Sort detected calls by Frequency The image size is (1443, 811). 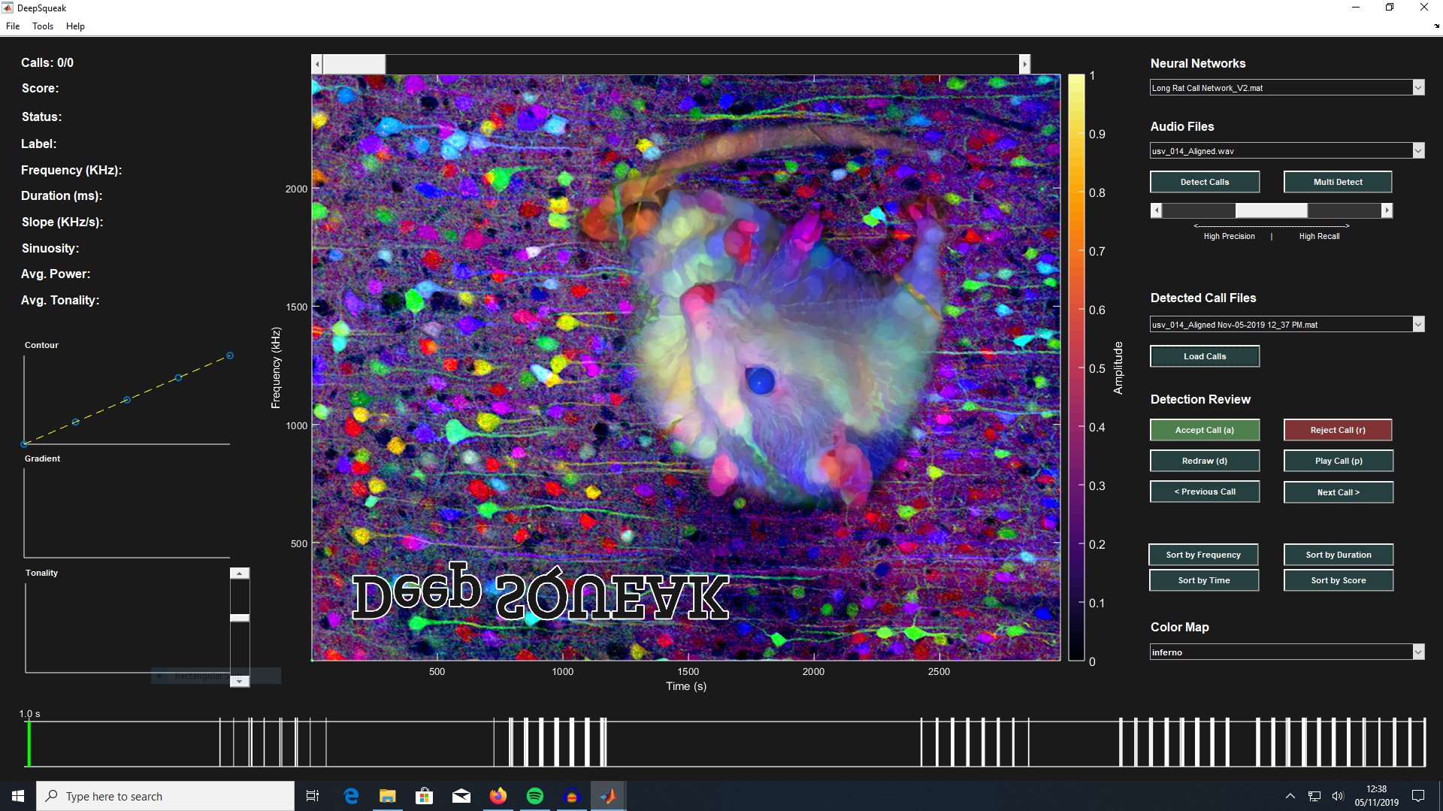[x=1202, y=554]
